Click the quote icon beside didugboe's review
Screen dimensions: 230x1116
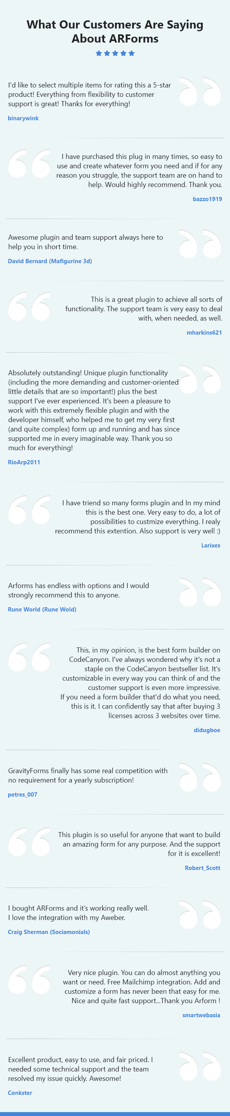29,657
